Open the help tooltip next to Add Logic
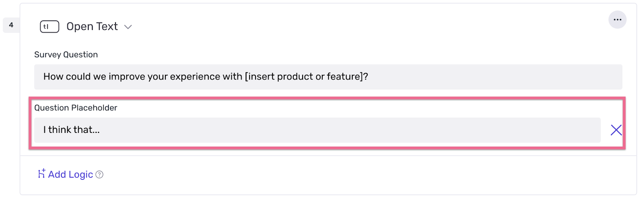The width and height of the screenshot is (642, 198). pyautogui.click(x=100, y=175)
